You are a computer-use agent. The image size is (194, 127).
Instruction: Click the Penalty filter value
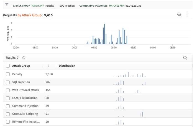[50, 6]
